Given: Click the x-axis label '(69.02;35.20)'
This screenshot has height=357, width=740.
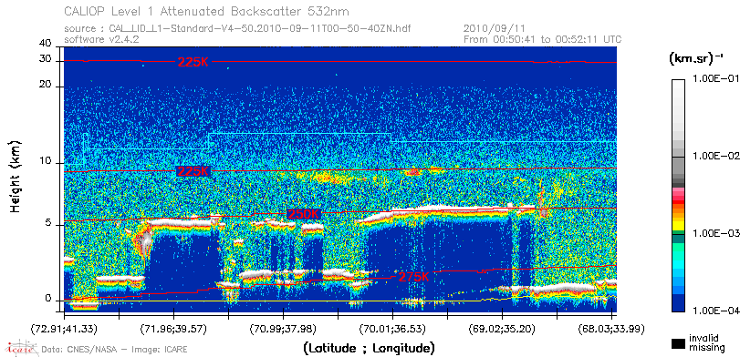Looking at the screenshot, I should 502,329.
